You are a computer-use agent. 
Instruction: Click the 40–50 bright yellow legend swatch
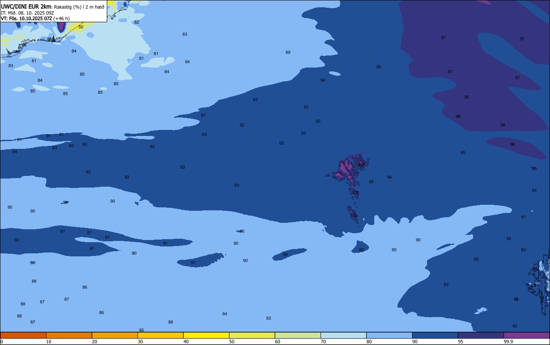tap(206, 335)
